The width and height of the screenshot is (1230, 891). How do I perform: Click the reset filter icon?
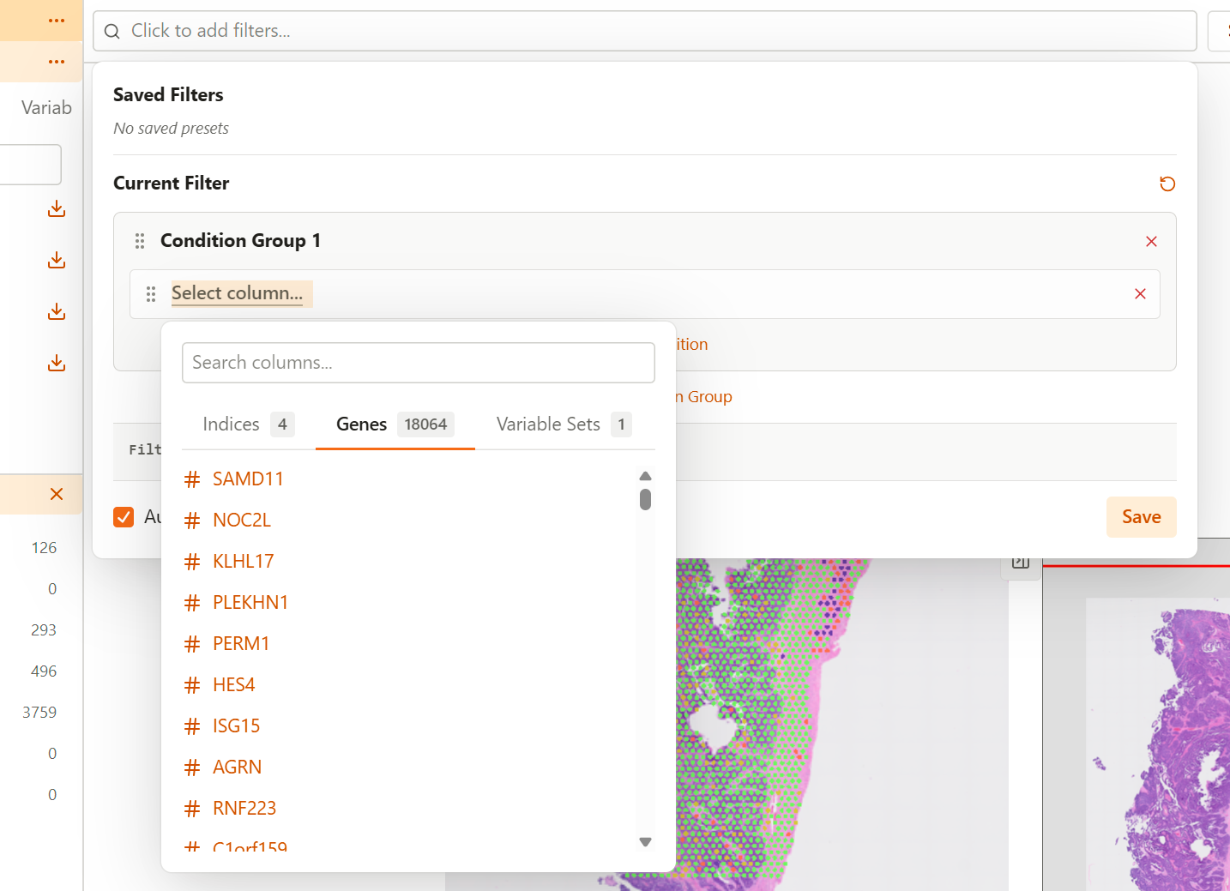click(1167, 184)
